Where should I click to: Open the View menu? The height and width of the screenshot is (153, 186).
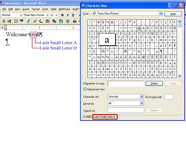pos(18,9)
